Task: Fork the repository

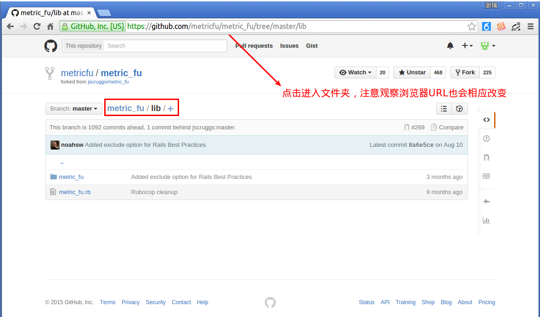Action: [464, 72]
